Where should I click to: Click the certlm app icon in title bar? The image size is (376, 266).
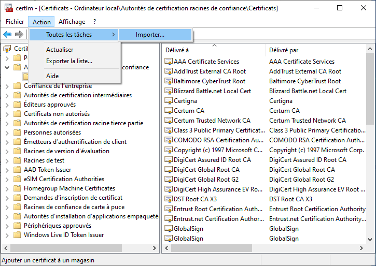[9, 8]
